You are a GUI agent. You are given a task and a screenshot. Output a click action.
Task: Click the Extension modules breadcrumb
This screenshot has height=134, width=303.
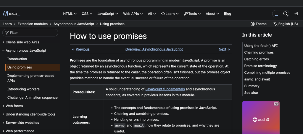(x=33, y=24)
